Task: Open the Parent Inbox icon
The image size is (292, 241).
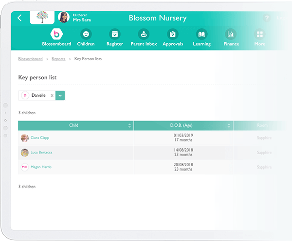Action: coord(144,34)
